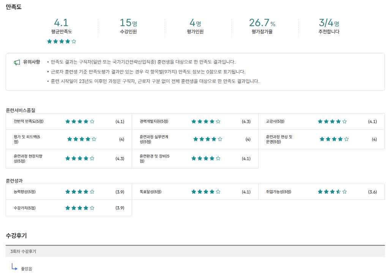Click the 훈련성과 heading
388x276 pixels.
[14, 181]
